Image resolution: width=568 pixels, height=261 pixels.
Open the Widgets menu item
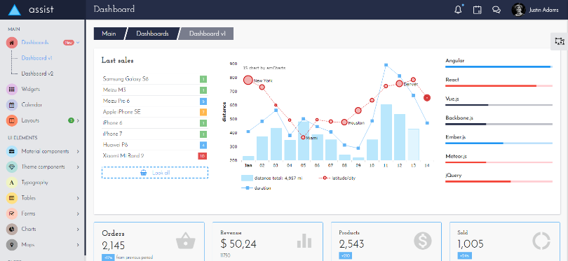click(x=30, y=90)
